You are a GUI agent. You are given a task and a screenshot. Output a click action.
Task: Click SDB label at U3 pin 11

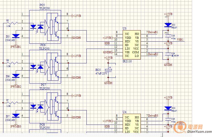(x=107, y=43)
